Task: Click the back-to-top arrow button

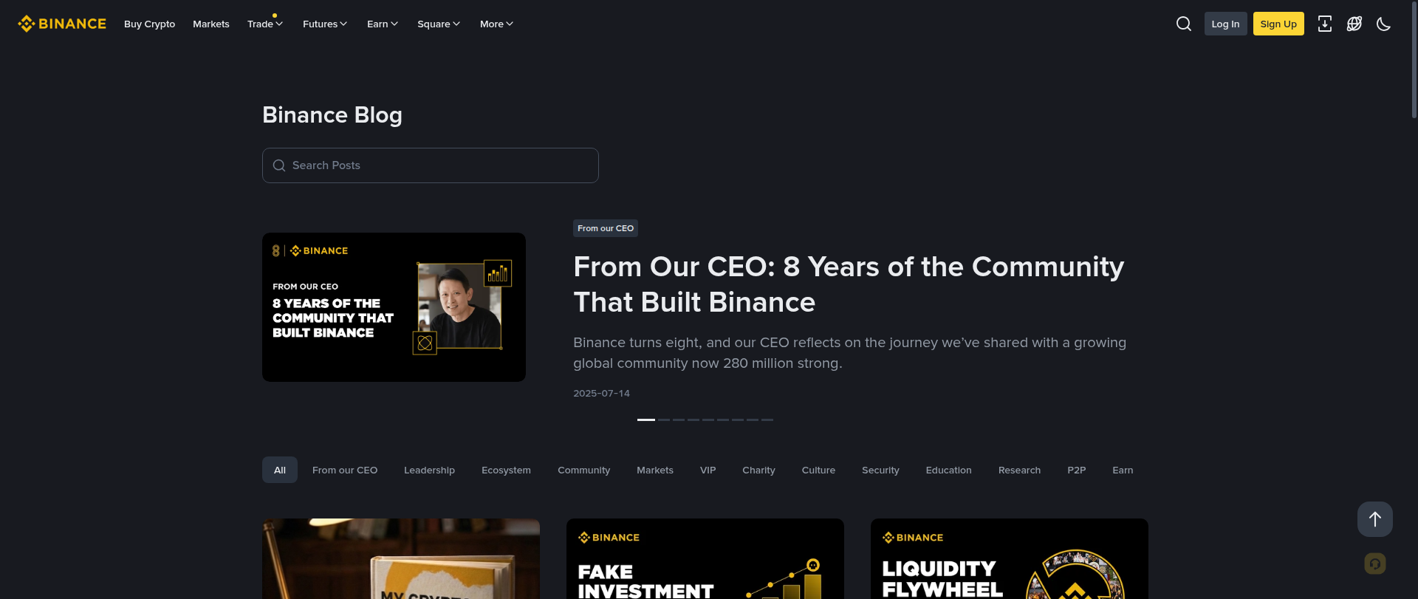Action: pyautogui.click(x=1375, y=519)
